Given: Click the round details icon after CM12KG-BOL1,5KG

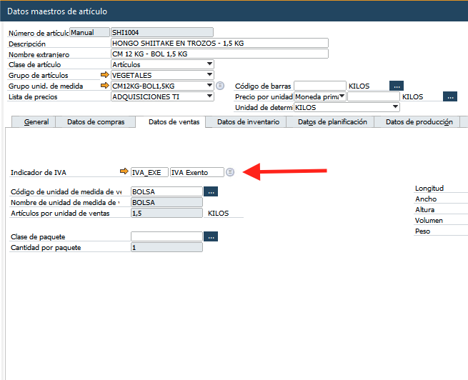Looking at the screenshot, I should [220, 86].
